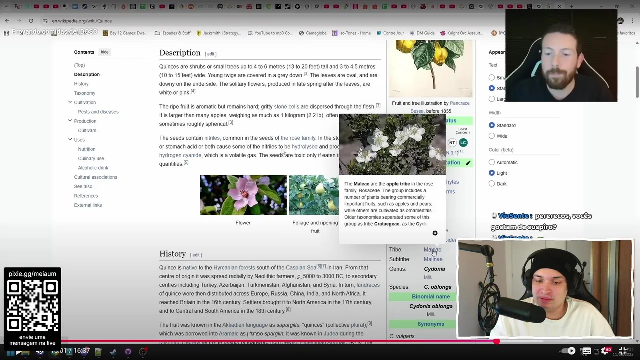Go back with the browser back arrow
640x360 pixels.
(7, 21)
